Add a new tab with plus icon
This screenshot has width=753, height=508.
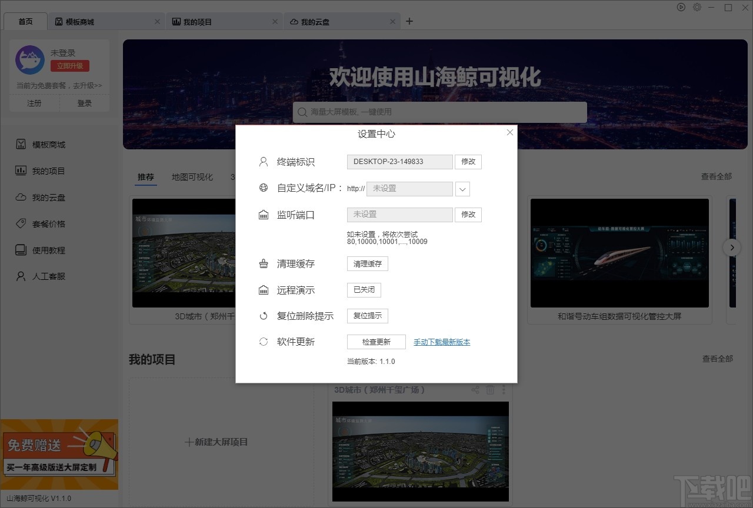click(x=409, y=22)
